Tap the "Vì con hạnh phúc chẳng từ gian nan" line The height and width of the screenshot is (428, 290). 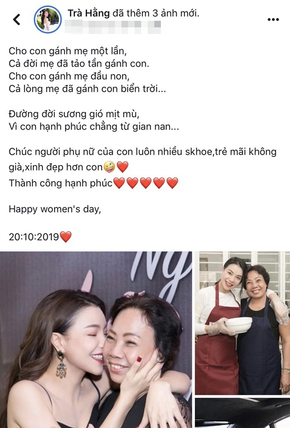(94, 127)
